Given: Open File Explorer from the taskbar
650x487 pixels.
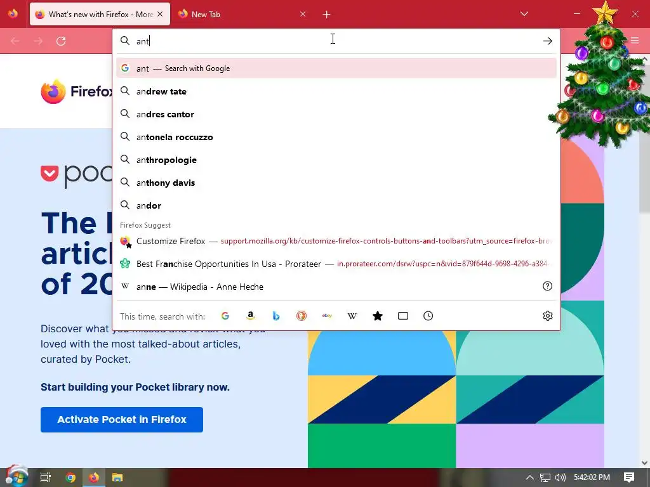Looking at the screenshot, I should pos(117,477).
